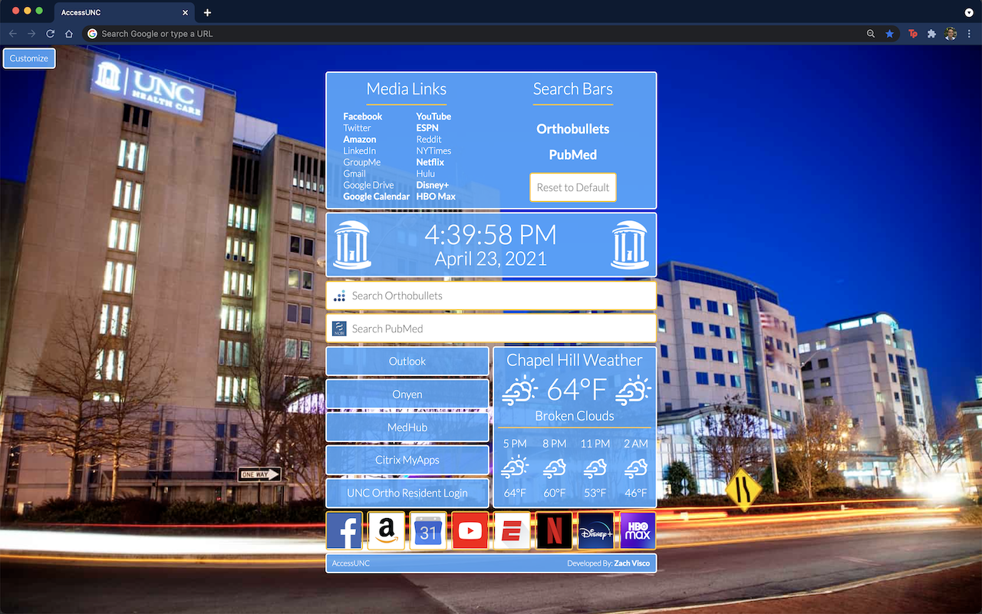The image size is (982, 614).
Task: Click the Orthobullets logo in search bar
Action: click(339, 295)
